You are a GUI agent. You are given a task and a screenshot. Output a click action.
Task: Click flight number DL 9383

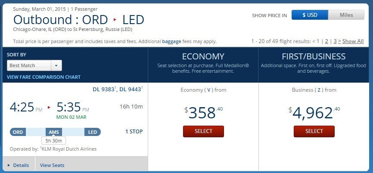click(x=103, y=90)
